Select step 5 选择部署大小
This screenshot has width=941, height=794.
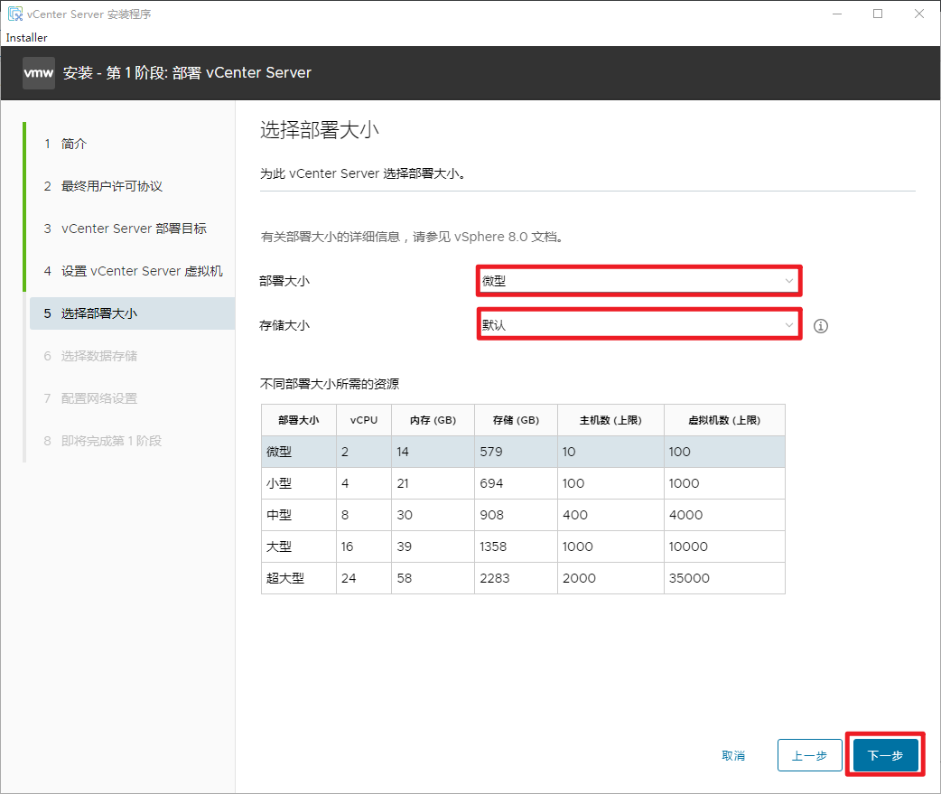[99, 313]
